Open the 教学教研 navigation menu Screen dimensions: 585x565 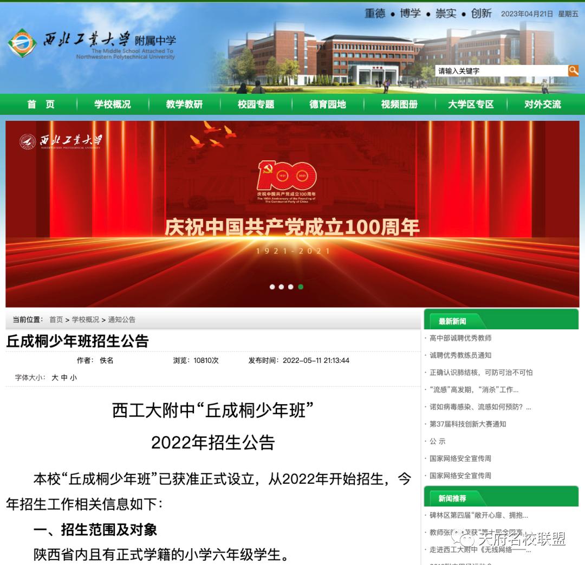click(x=184, y=105)
